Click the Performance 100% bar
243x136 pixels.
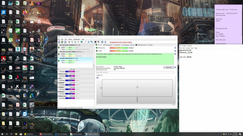tap(119, 48)
